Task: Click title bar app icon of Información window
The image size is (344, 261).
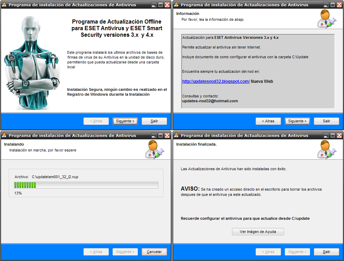Action: [176, 5]
